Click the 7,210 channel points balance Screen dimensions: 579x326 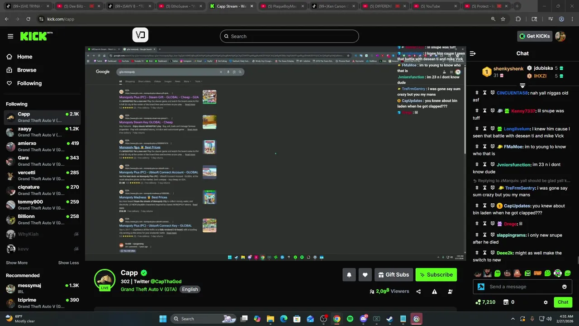click(485, 302)
